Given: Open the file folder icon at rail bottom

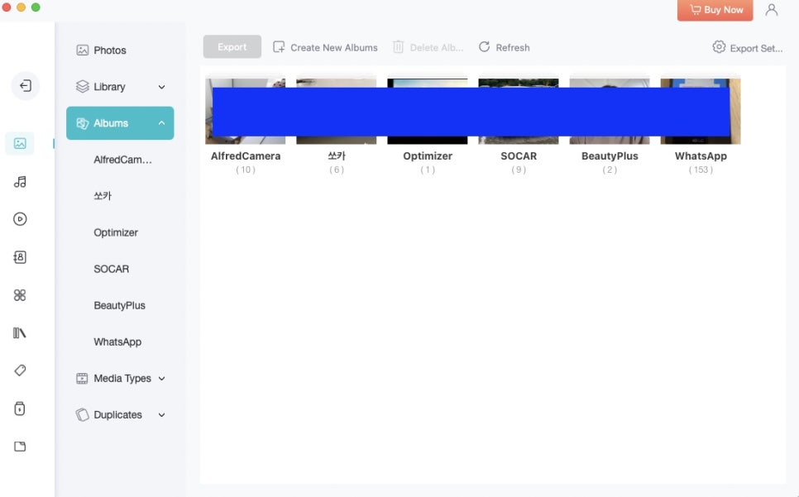Looking at the screenshot, I should 20,447.
